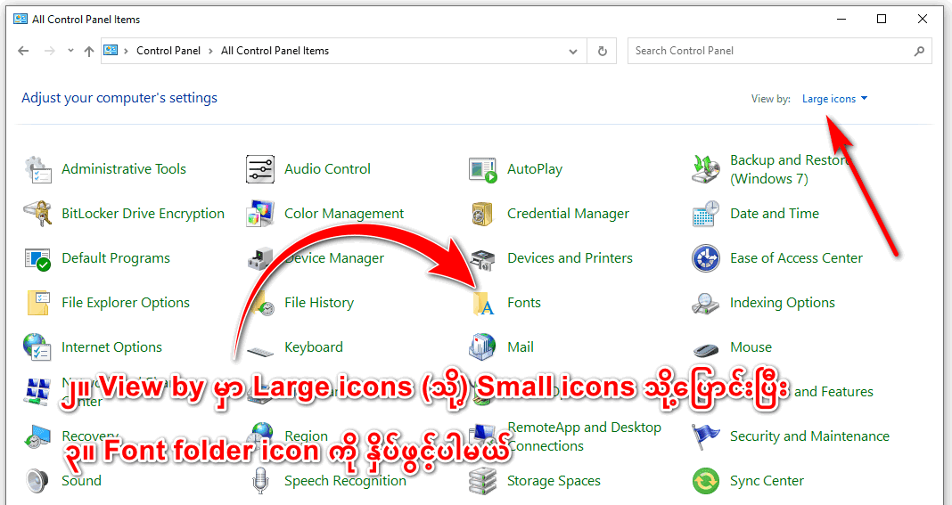Viewport: 952px width, 505px height.
Task: Click the Sync Center green icon
Action: click(706, 481)
